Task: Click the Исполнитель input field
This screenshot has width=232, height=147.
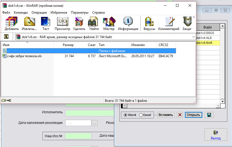Action: click(x=90, y=113)
